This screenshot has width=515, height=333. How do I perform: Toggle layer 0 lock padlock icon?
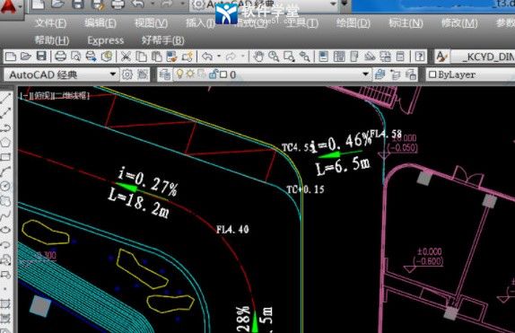(x=213, y=74)
